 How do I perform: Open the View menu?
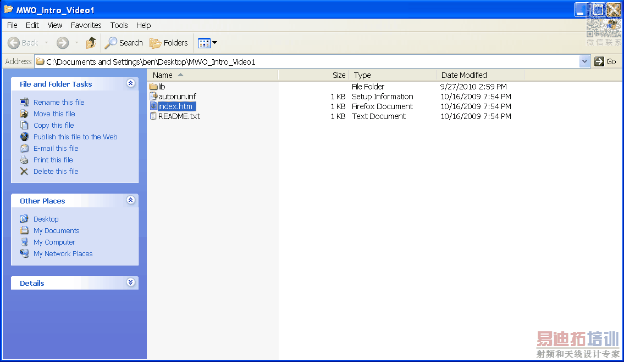coord(55,25)
